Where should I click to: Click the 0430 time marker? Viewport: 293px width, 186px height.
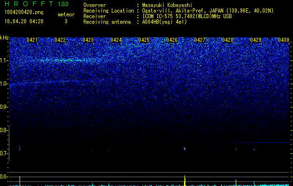[284, 40]
